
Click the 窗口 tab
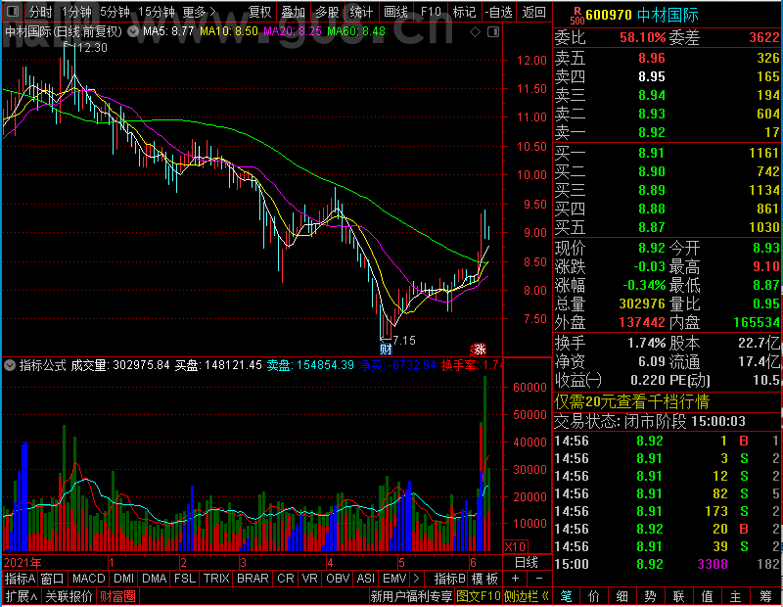[53, 579]
